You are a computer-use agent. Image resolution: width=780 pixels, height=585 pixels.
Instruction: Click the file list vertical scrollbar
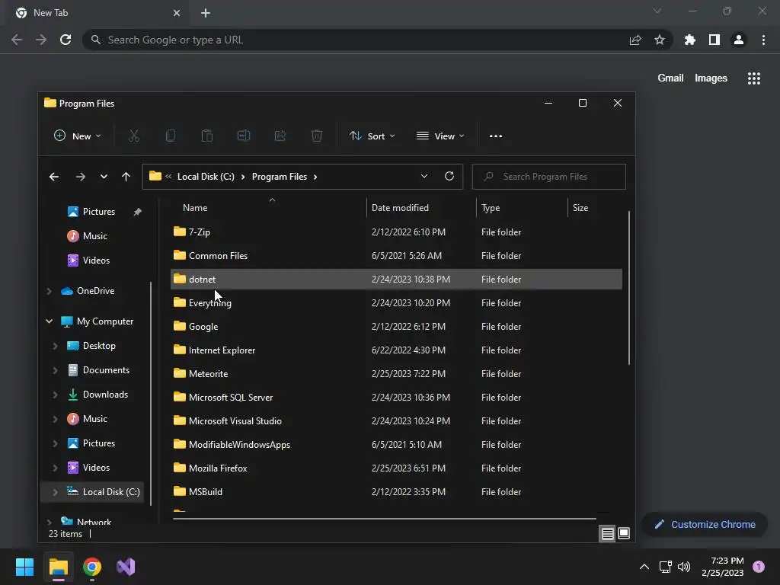pos(628,287)
